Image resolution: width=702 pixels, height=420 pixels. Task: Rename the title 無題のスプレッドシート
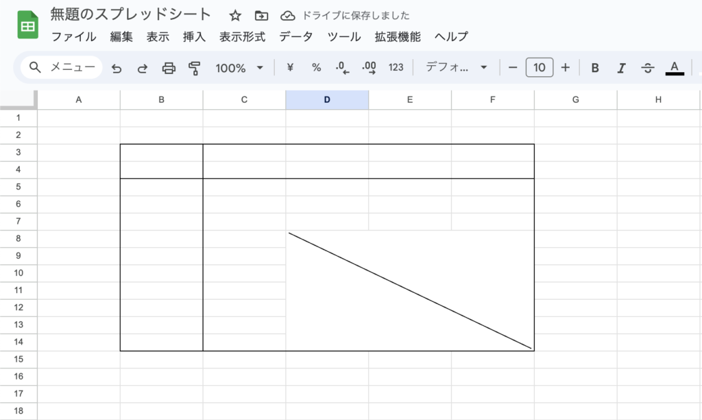coord(130,15)
